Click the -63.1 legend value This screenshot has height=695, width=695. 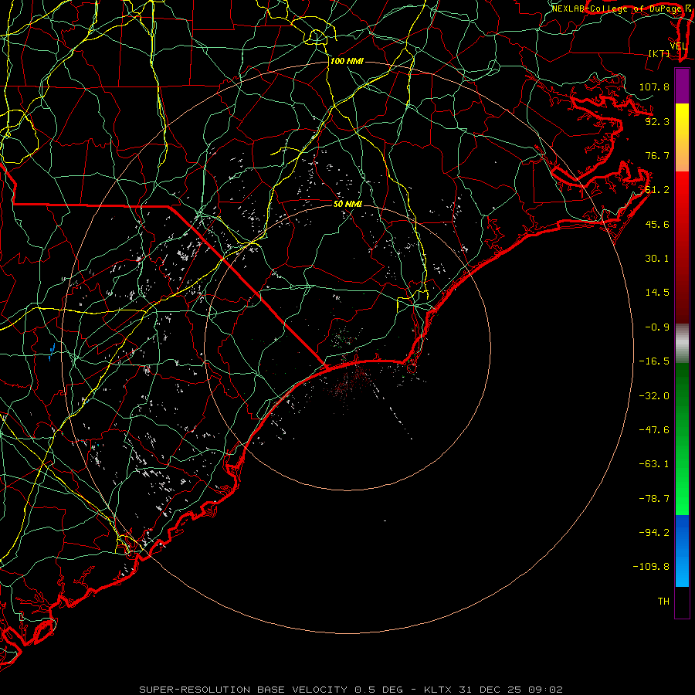(x=654, y=464)
